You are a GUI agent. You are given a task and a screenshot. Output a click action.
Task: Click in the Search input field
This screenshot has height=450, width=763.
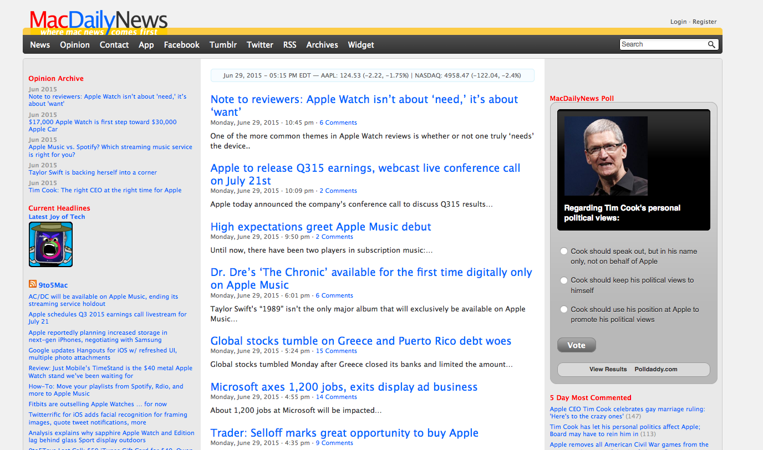(663, 44)
